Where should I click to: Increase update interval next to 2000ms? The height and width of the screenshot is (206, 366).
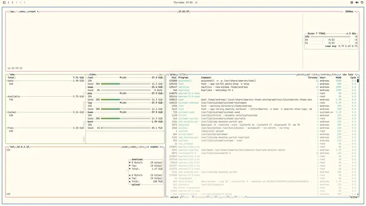(x=355, y=11)
